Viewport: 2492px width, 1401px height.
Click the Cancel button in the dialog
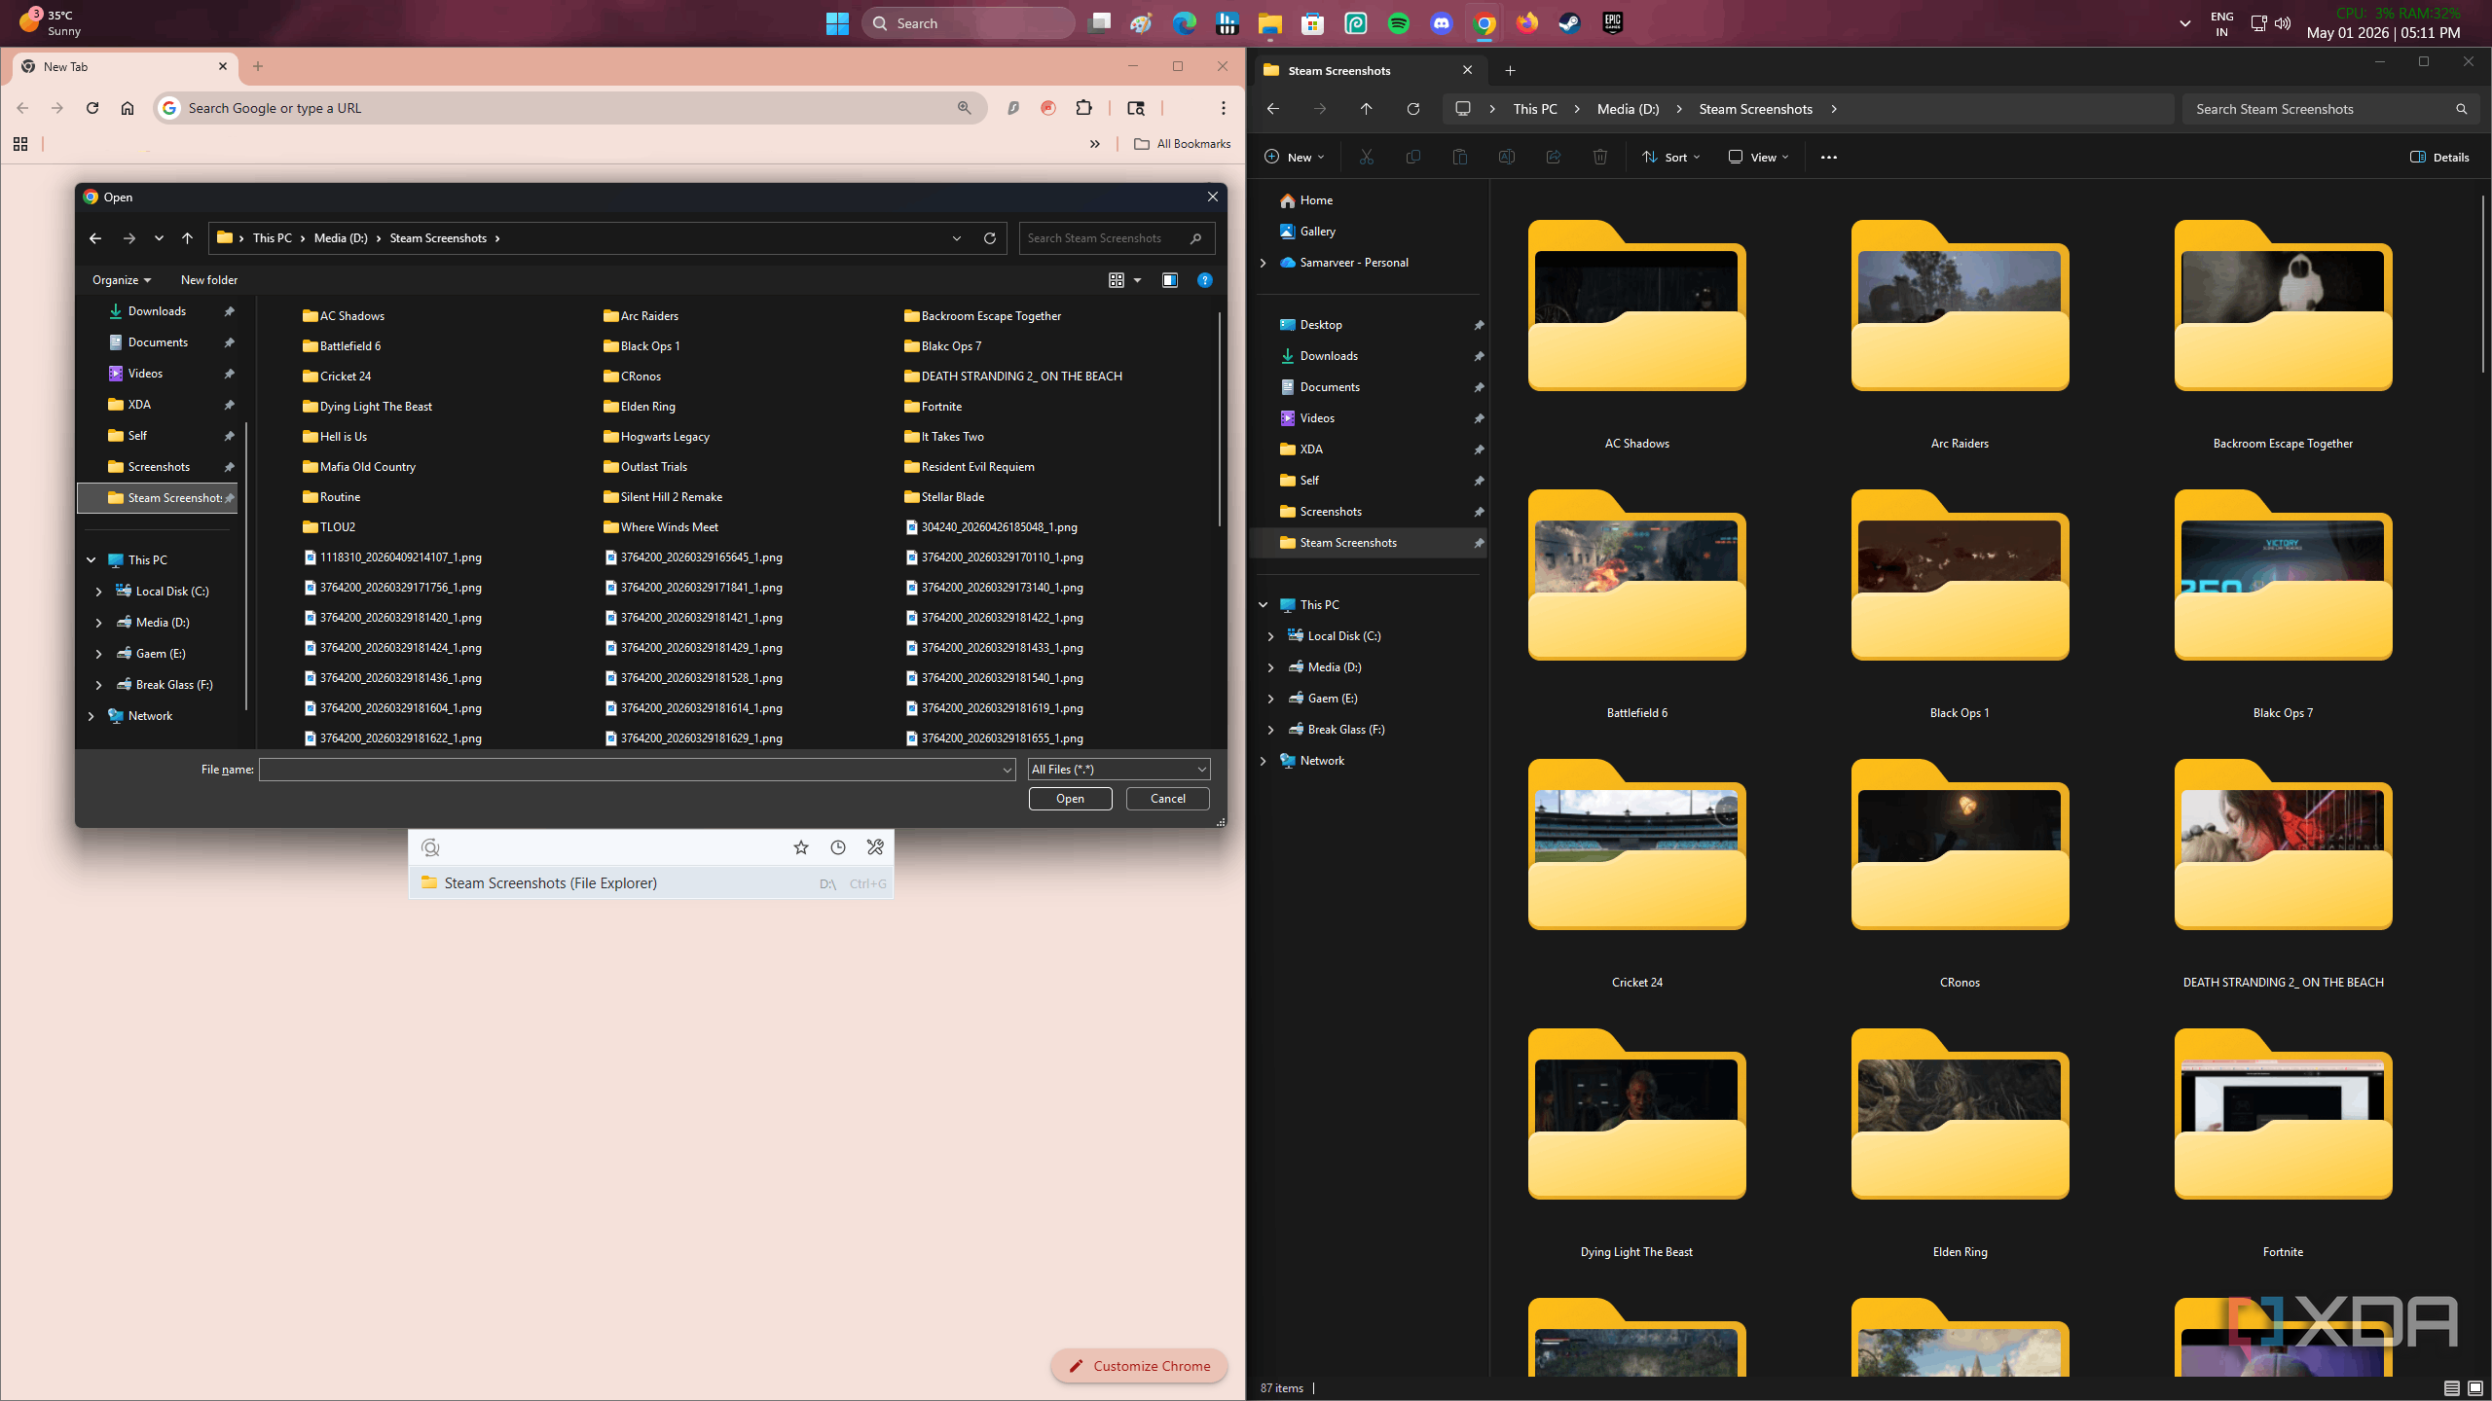pyautogui.click(x=1168, y=799)
